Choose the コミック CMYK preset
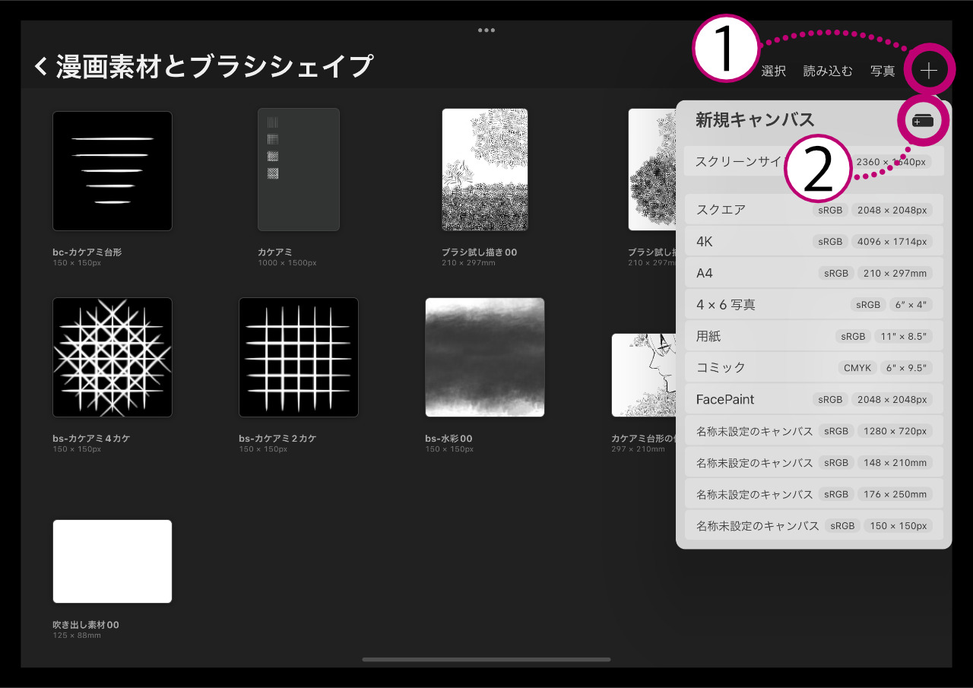This screenshot has width=973, height=688. click(x=813, y=367)
